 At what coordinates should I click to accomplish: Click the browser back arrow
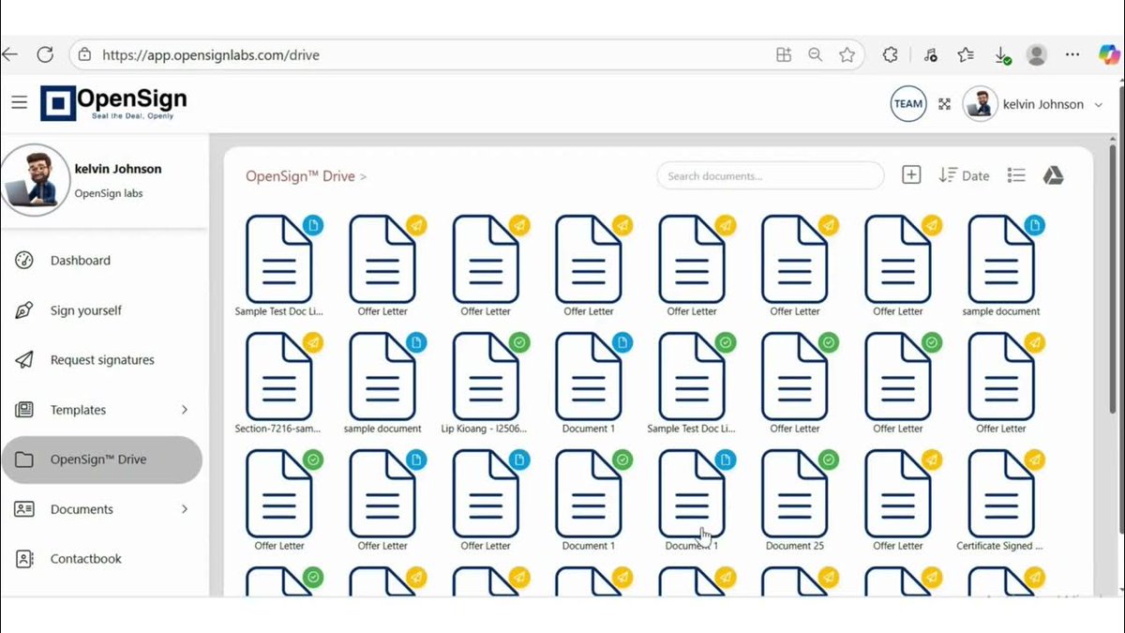[x=9, y=55]
